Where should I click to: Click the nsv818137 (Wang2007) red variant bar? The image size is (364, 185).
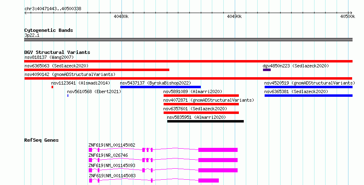point(188,61)
